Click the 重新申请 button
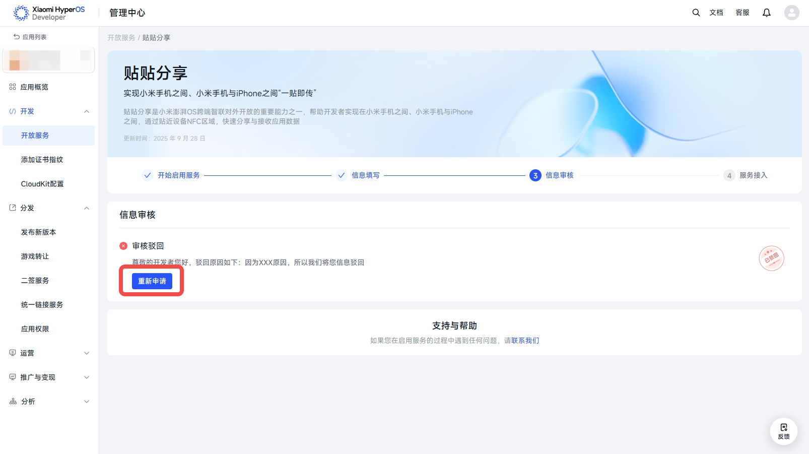The height and width of the screenshot is (454, 809). [152, 281]
